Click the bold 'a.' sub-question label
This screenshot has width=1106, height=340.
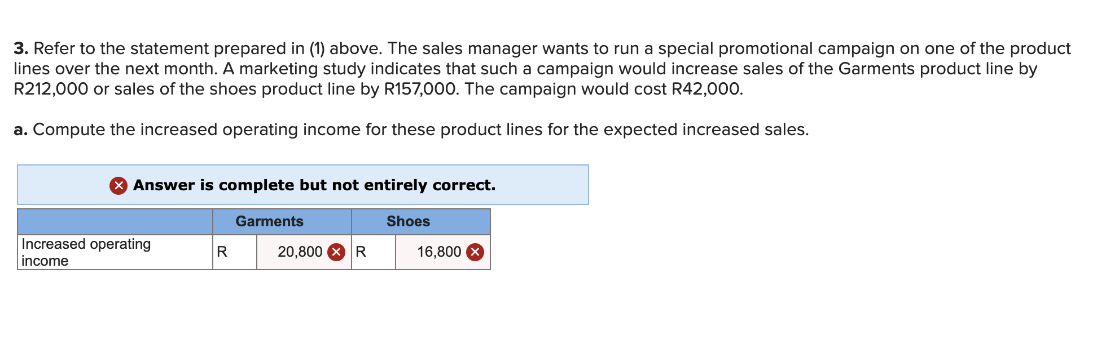coord(21,129)
